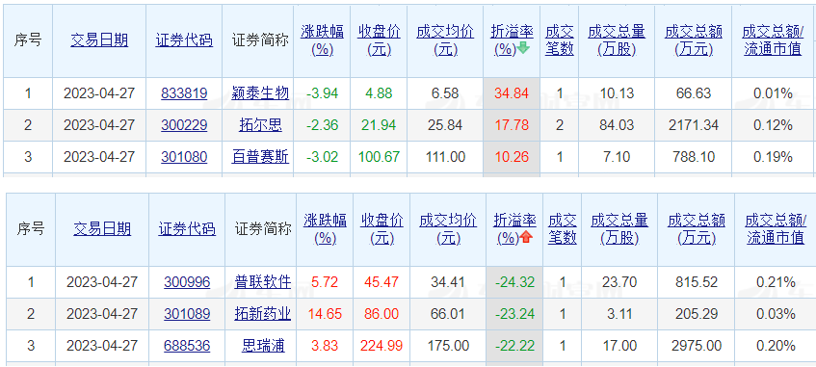Select market value ratio 0.21%
This screenshot has width=816, height=367.
tap(776, 282)
